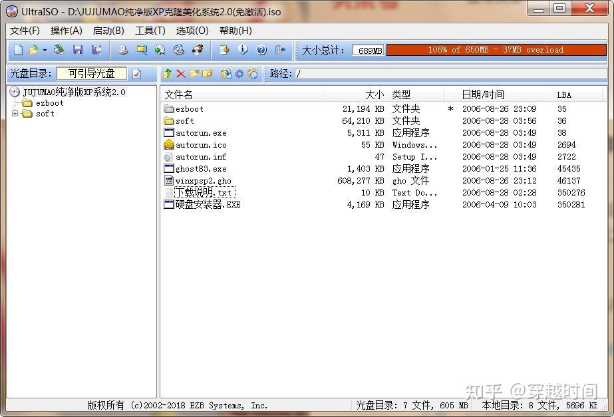
Task: Click the 光盘目录: 7 文件, 605 MB status
Action: pyautogui.click(x=412, y=405)
